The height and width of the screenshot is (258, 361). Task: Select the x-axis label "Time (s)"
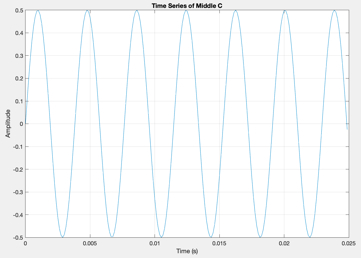(187, 251)
